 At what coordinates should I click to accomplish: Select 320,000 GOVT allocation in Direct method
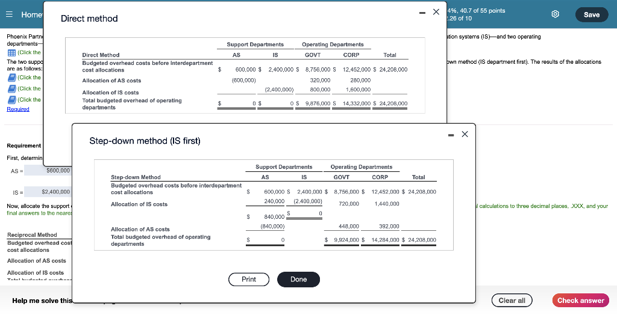(x=321, y=80)
